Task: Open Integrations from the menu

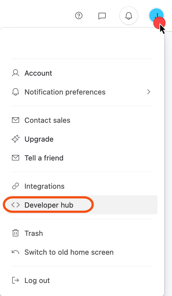Action: click(x=82, y=186)
